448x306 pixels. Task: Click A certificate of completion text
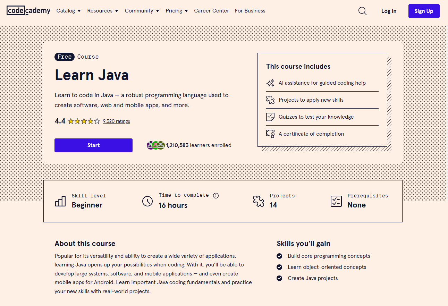[x=311, y=134]
